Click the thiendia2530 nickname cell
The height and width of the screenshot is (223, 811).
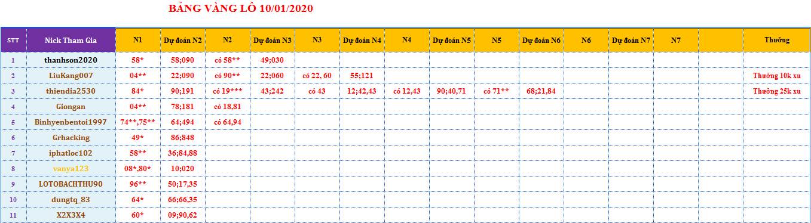coord(71,91)
